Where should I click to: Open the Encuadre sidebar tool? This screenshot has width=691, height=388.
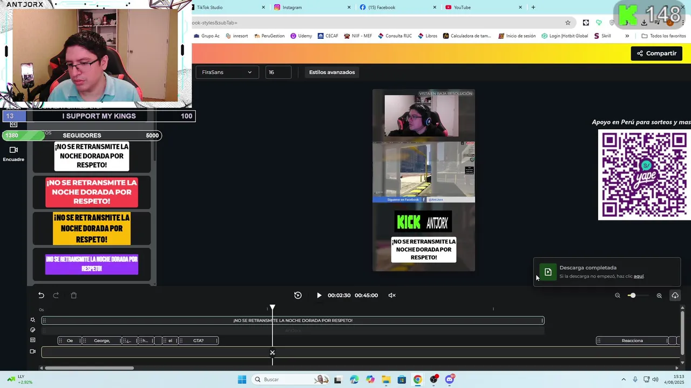tap(13, 153)
